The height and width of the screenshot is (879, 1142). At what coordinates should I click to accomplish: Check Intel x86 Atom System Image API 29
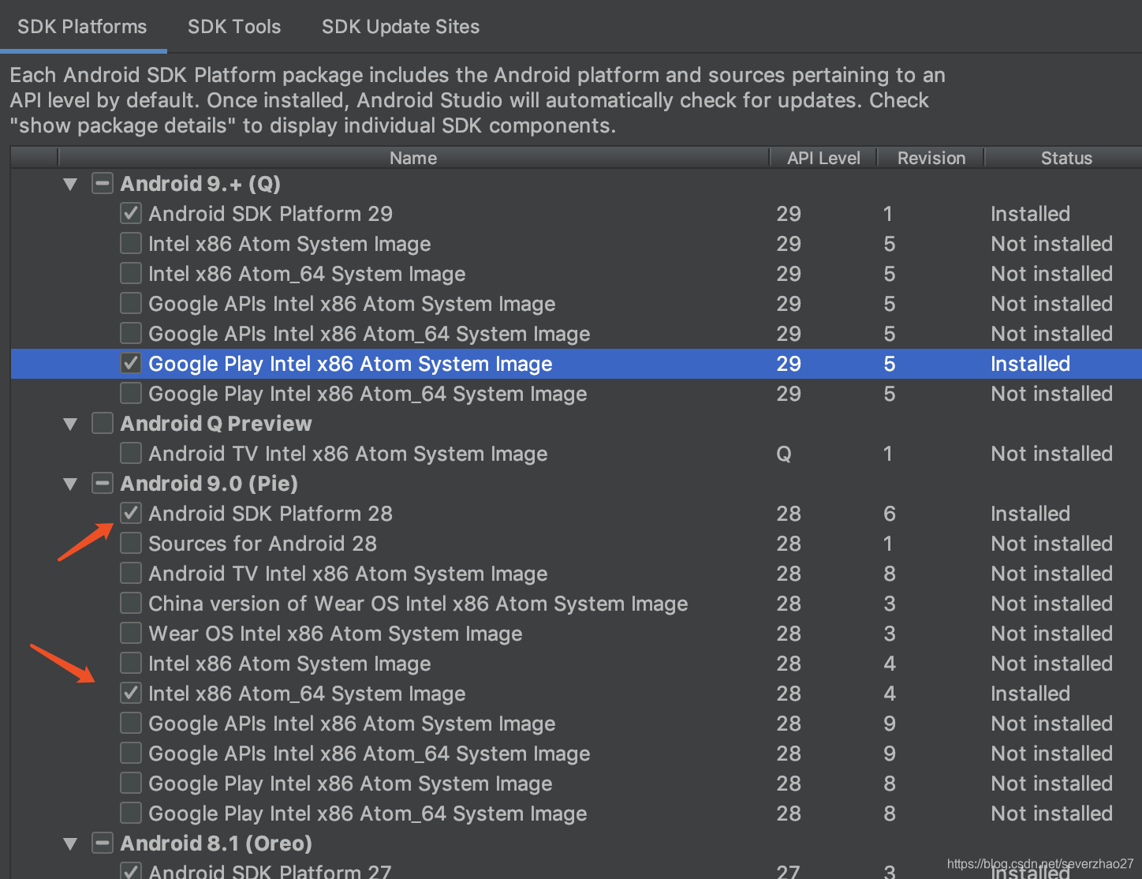(131, 244)
